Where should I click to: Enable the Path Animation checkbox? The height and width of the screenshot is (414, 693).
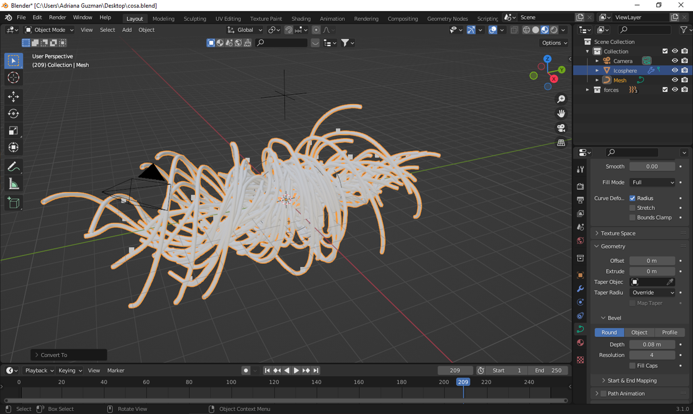point(603,394)
